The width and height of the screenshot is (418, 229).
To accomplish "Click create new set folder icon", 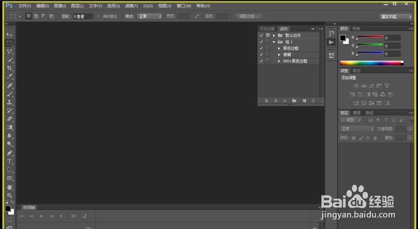I will tap(294, 101).
